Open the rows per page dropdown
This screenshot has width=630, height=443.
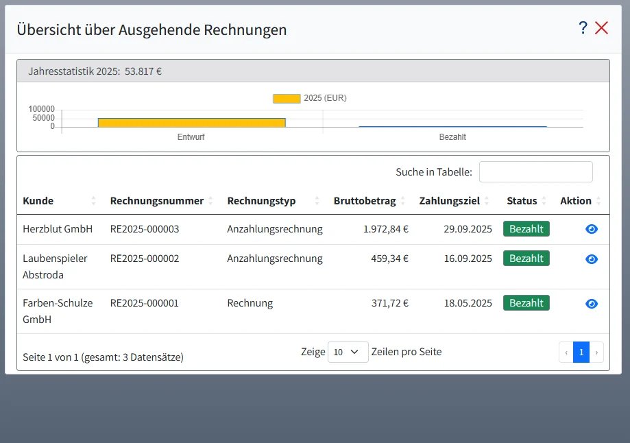tap(348, 352)
